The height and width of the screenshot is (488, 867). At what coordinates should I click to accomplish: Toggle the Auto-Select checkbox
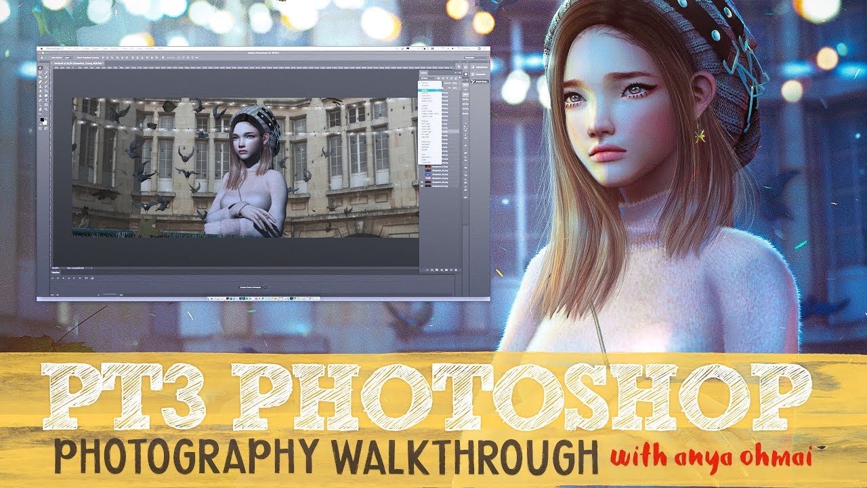tap(50, 58)
